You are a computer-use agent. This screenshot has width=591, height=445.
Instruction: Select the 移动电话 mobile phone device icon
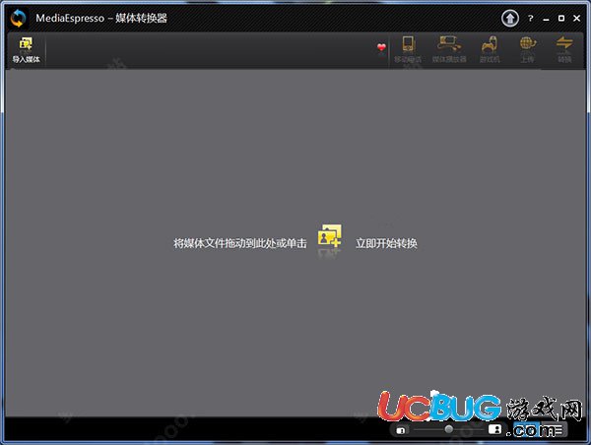pyautogui.click(x=408, y=50)
